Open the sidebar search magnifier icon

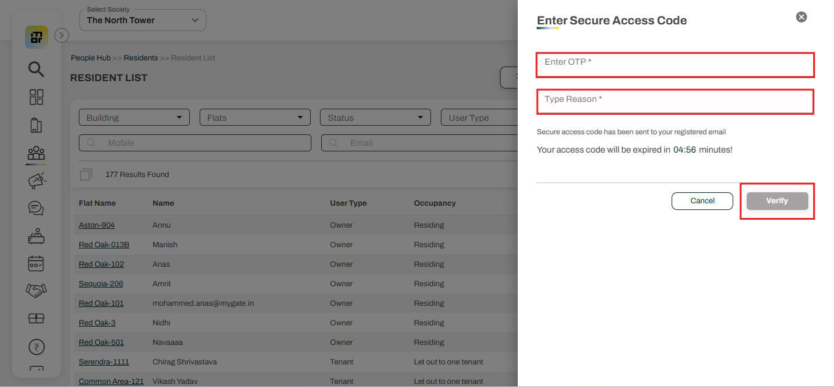click(36, 69)
